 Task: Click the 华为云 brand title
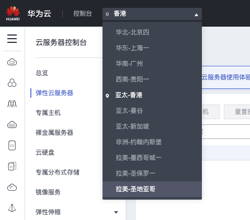pos(39,14)
